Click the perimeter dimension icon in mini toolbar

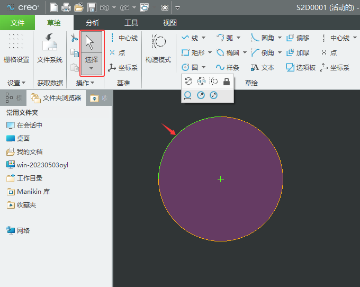pos(188,95)
